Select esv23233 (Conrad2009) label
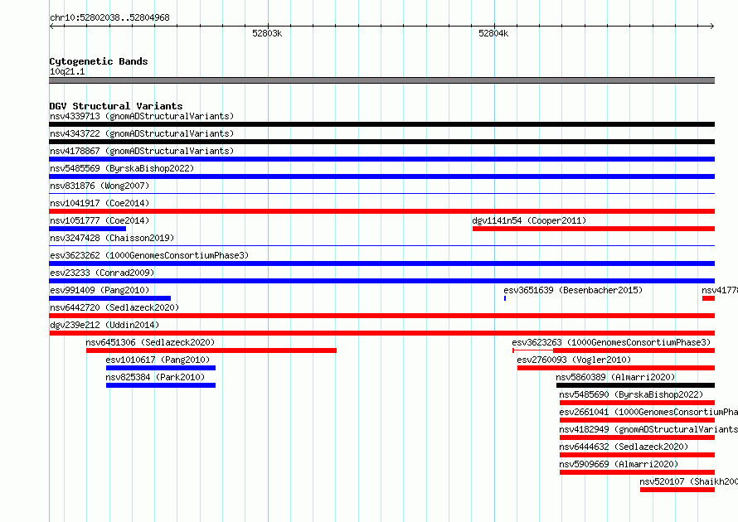This screenshot has width=738, height=522. [x=102, y=273]
